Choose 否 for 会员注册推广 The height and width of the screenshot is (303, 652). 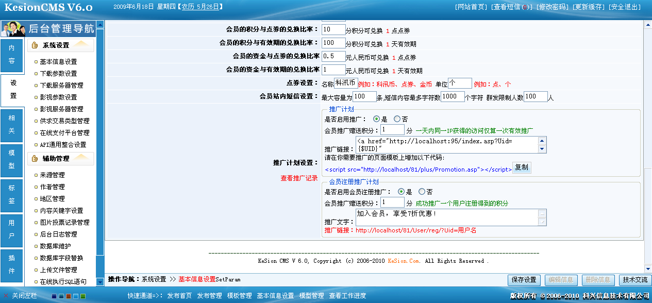[x=422, y=192]
